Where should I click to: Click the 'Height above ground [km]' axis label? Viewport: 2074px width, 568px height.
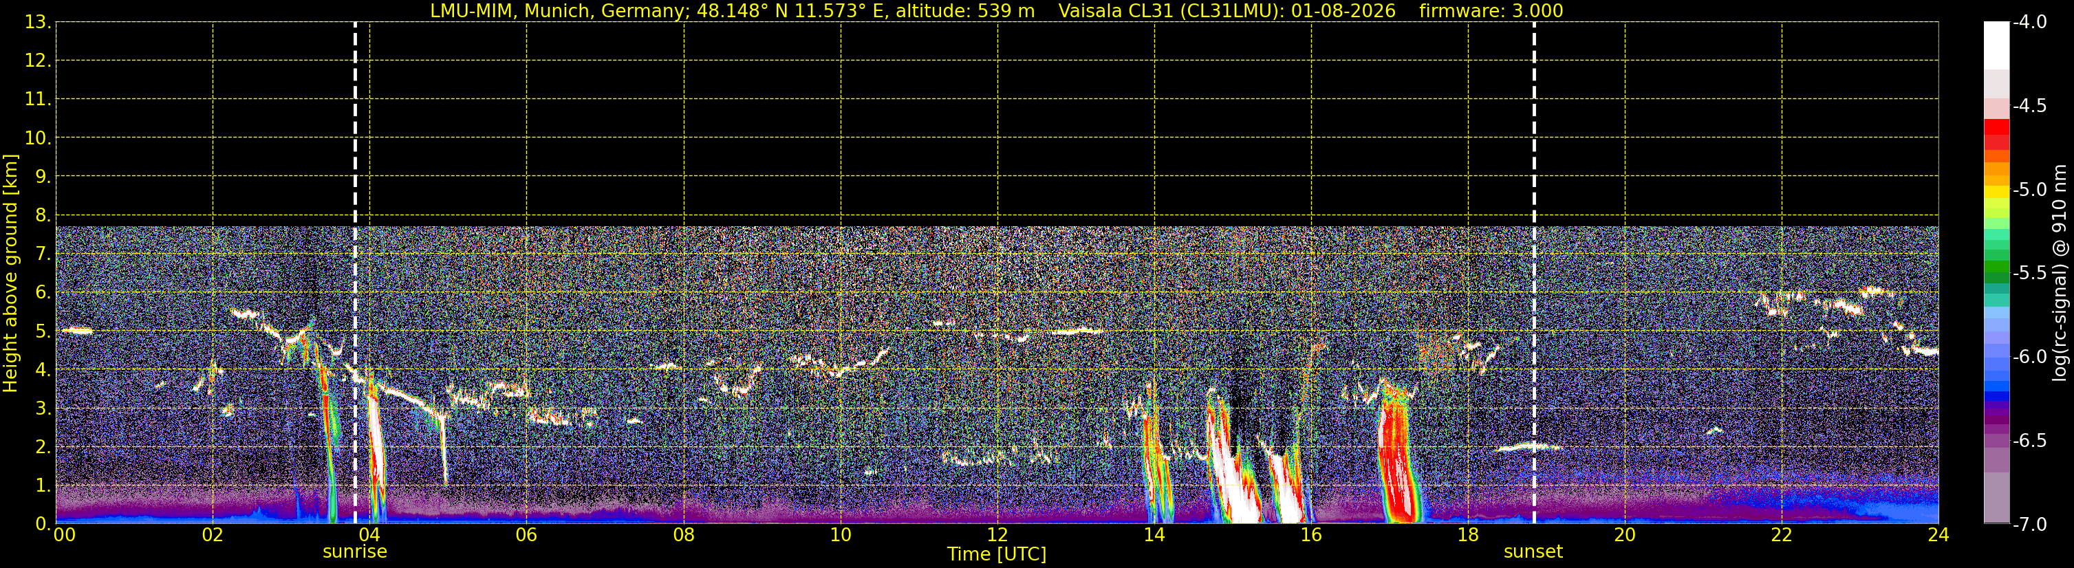(10, 274)
